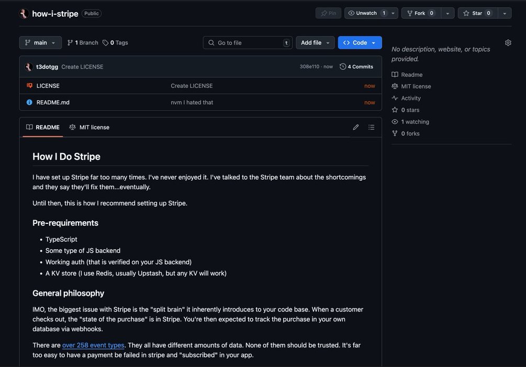Click the star icon beside 0 stars
Screen dimensions: 526x367
pos(395,110)
